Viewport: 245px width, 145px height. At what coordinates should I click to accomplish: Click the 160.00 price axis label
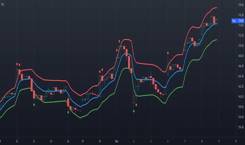point(241,96)
